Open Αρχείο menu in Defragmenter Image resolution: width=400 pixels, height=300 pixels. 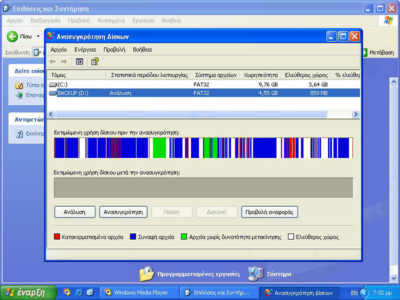click(59, 50)
